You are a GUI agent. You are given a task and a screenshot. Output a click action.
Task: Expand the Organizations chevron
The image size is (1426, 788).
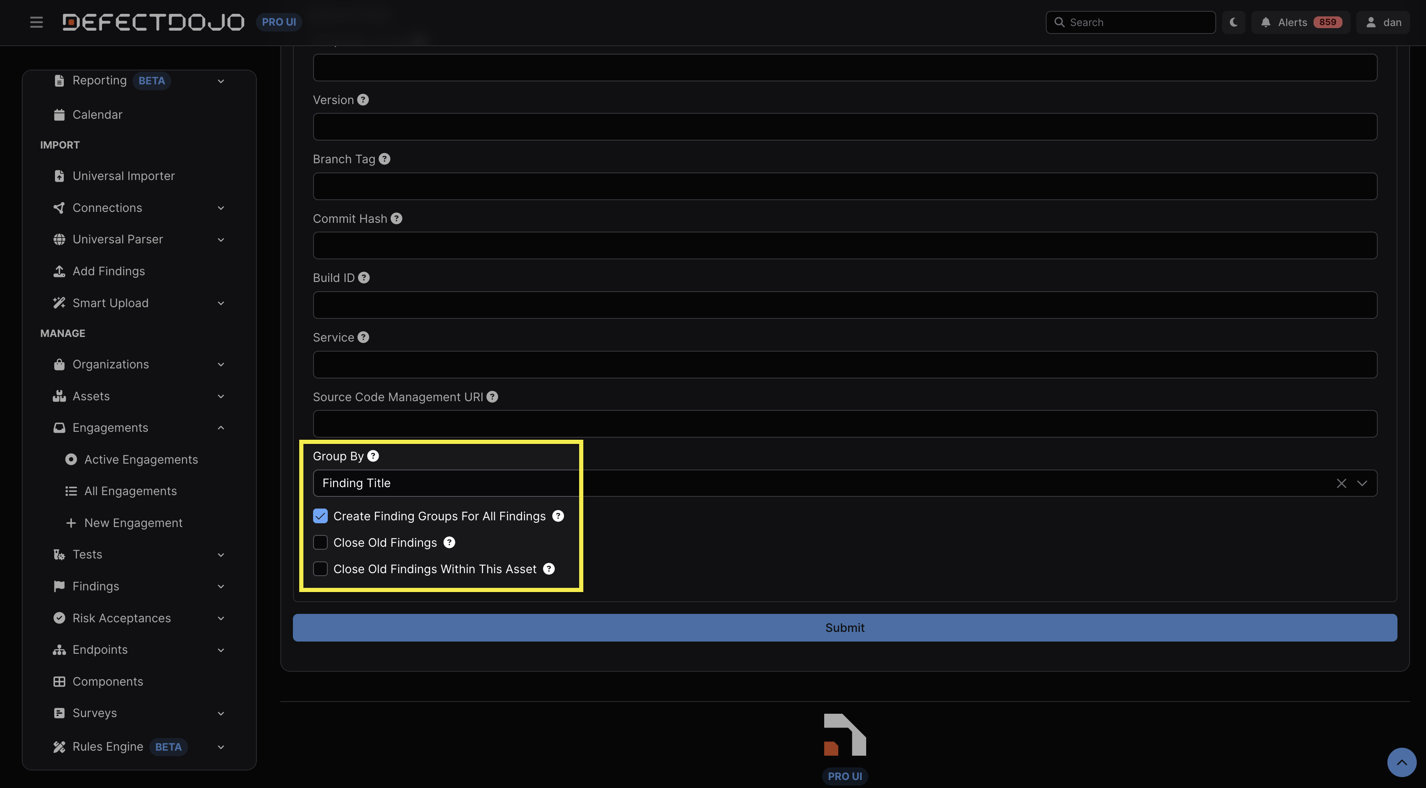[x=221, y=365]
